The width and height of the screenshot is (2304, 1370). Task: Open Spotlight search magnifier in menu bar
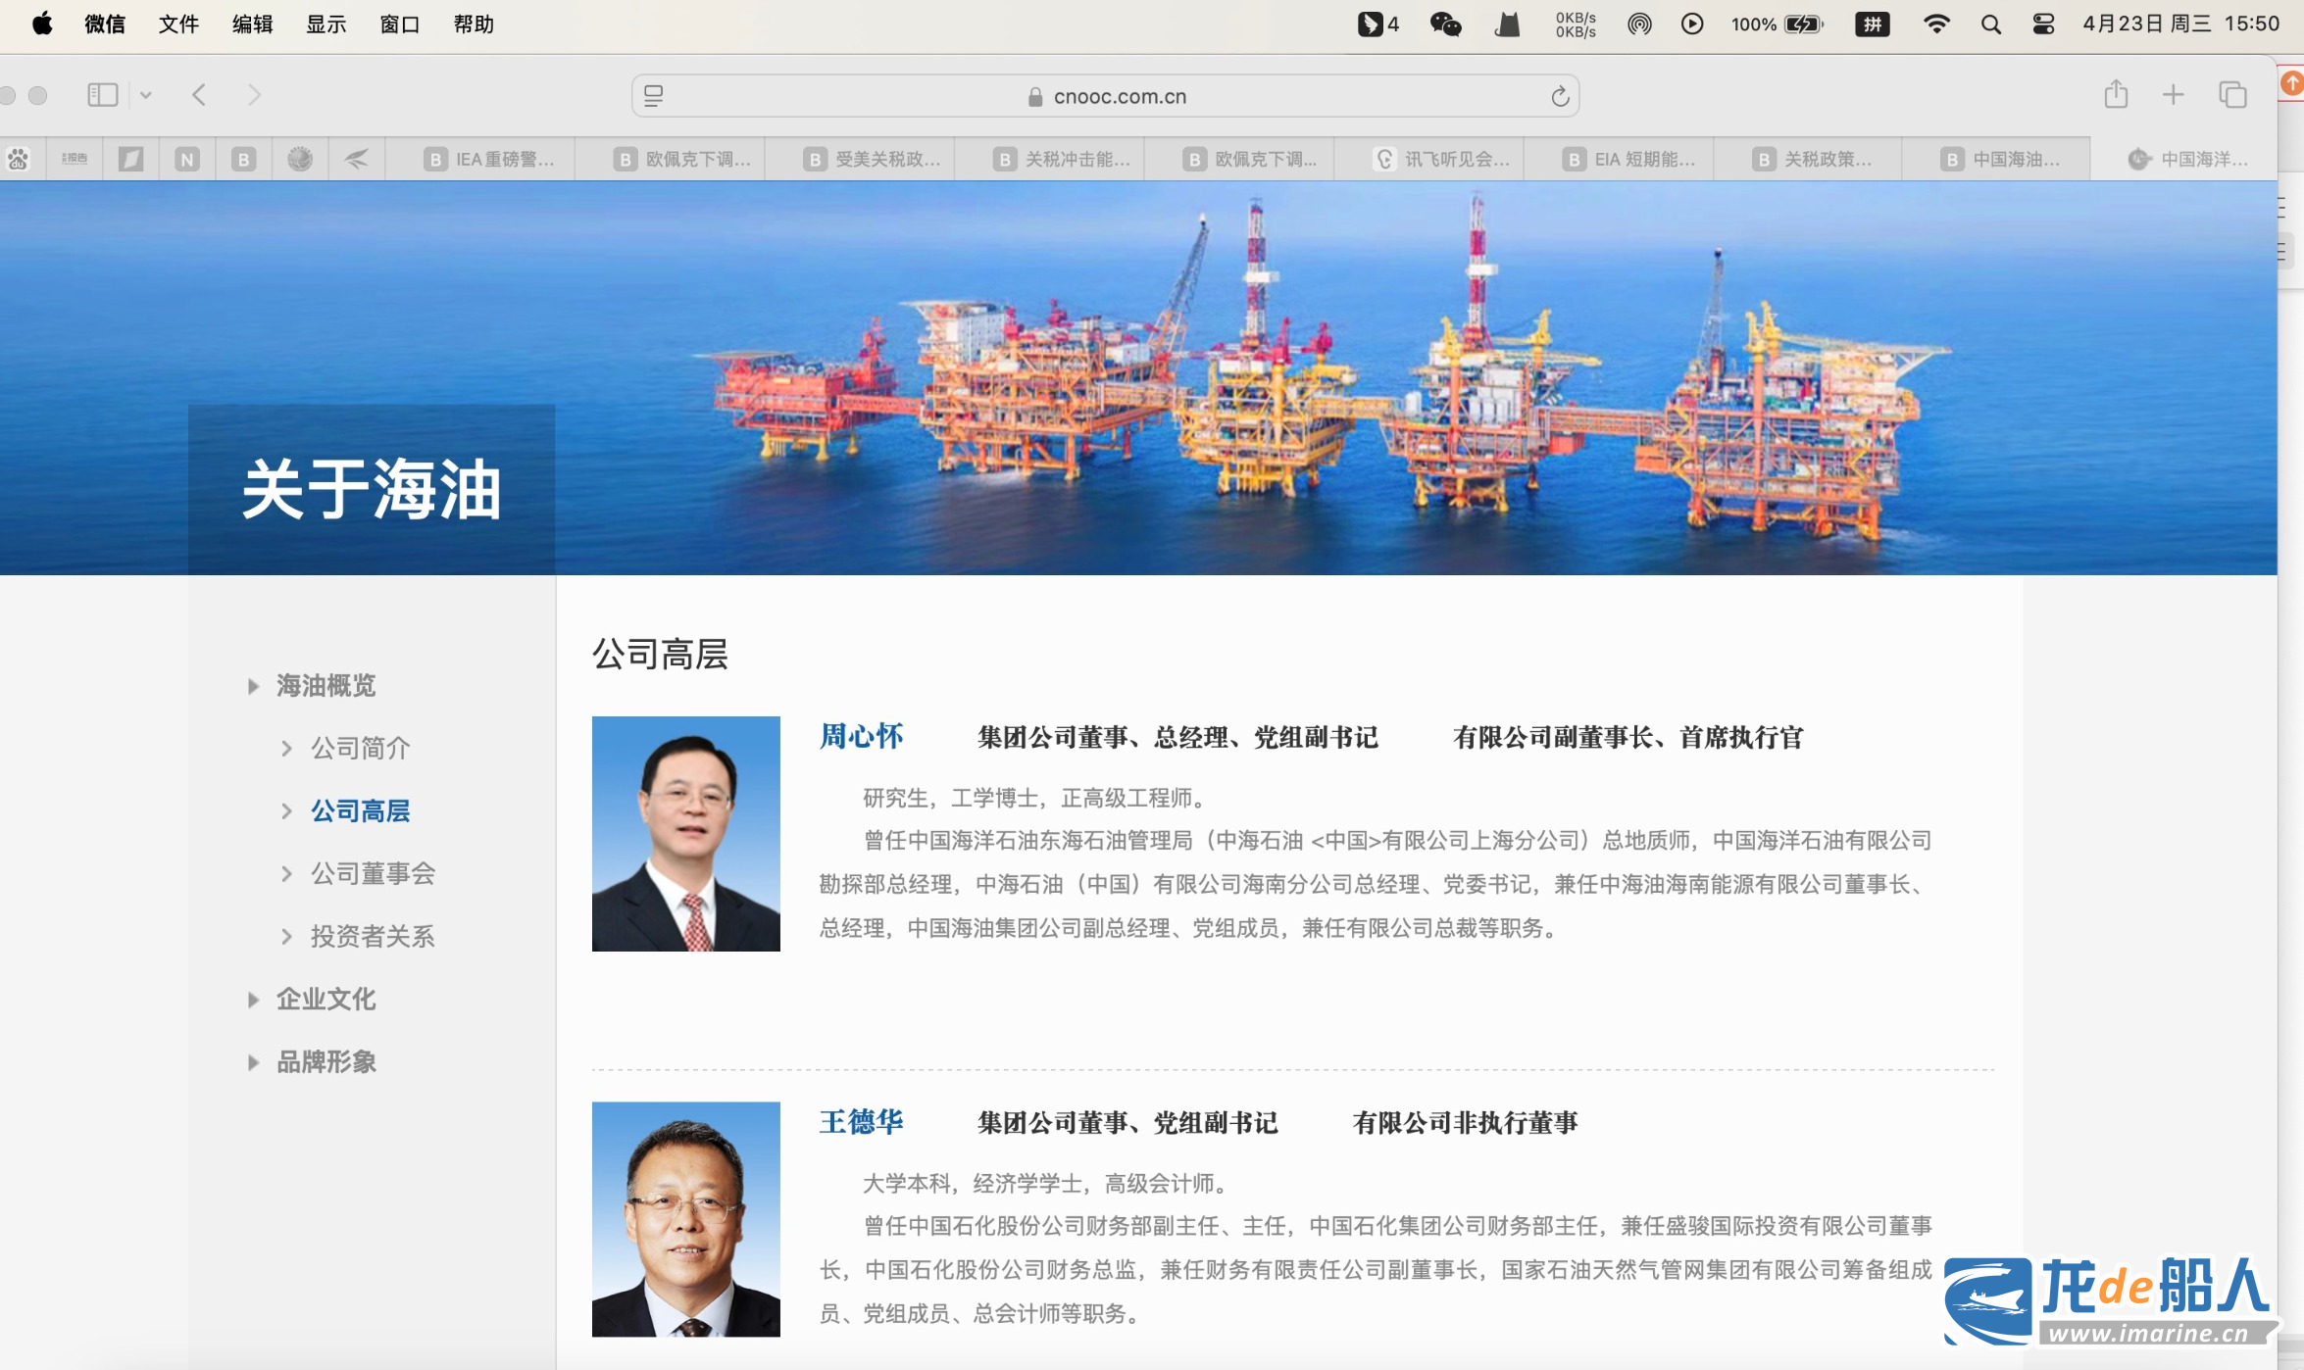pos(1990,24)
